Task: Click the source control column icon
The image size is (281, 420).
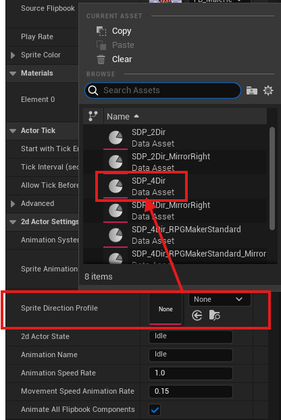Action: [x=93, y=116]
